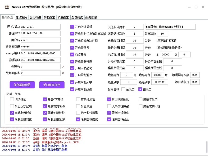Toggle 开启限制切换和丢弃次数 checkbox

pos(72,34)
